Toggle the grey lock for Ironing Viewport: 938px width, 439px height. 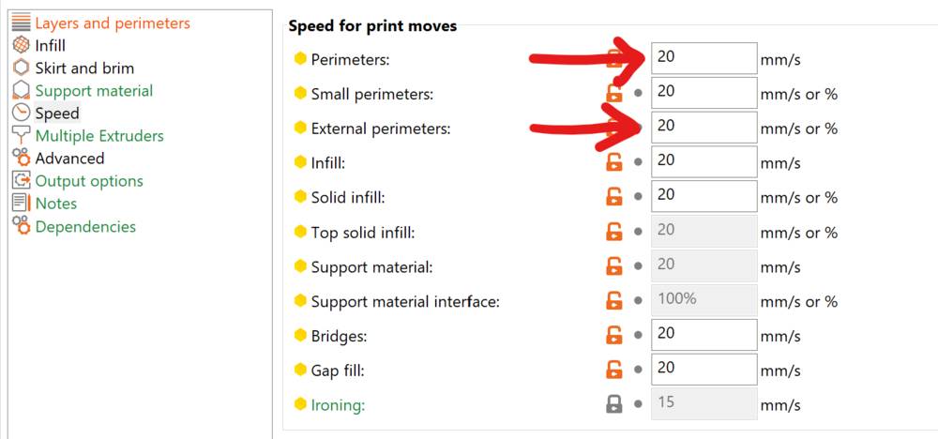tap(614, 404)
